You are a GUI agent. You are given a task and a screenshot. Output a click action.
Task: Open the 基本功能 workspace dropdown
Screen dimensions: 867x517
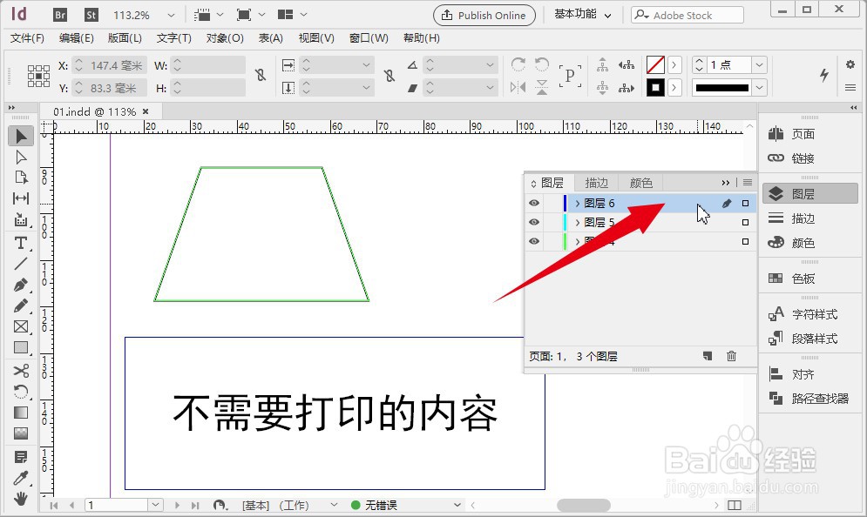click(583, 15)
